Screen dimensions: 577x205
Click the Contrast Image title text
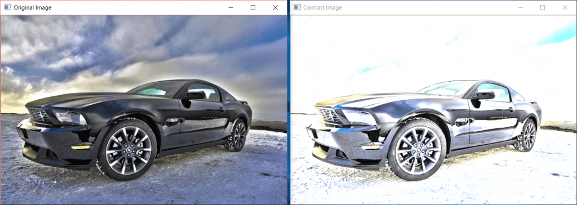322,7
